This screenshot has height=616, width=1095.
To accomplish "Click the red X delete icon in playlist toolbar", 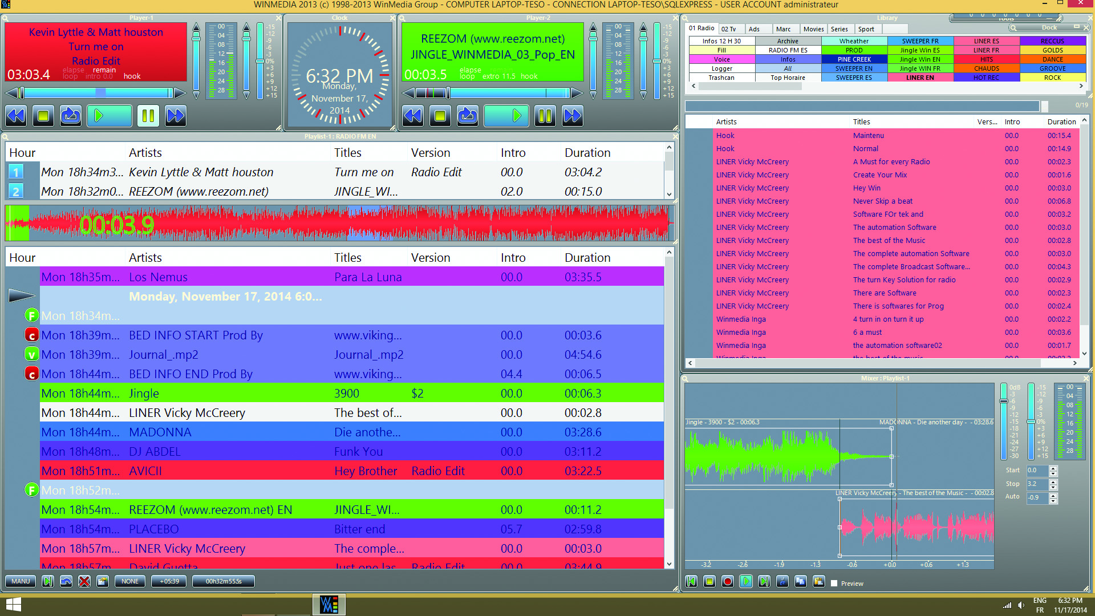I will pyautogui.click(x=84, y=581).
